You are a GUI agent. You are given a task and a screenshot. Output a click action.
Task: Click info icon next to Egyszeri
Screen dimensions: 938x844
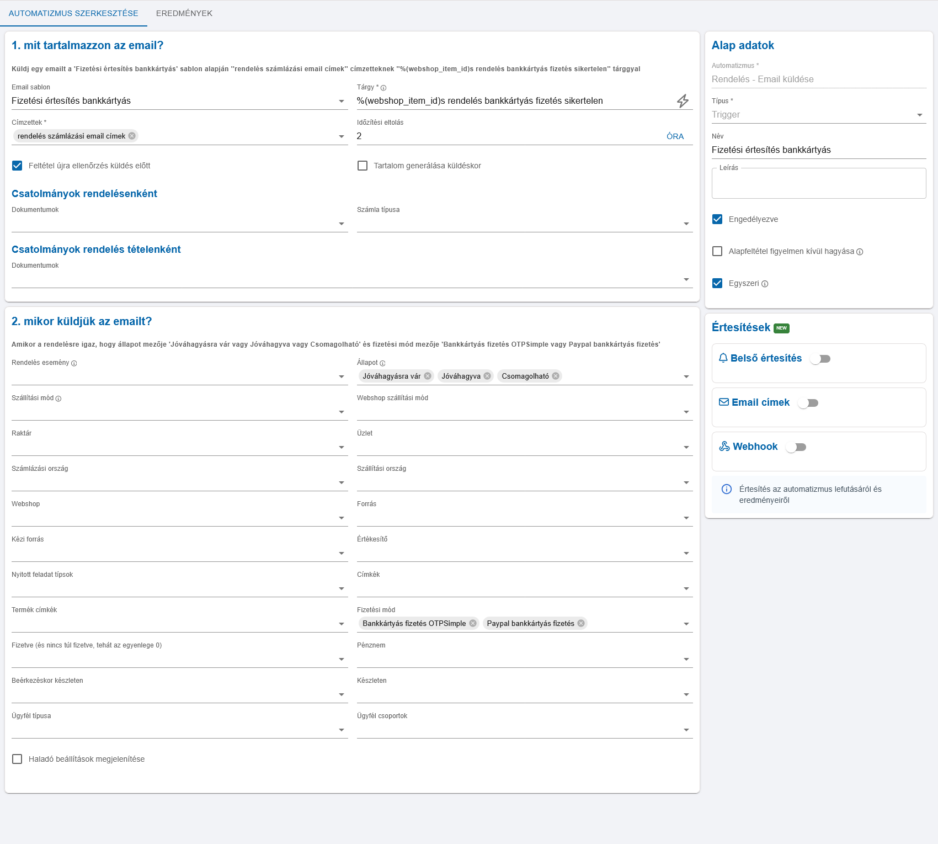click(x=765, y=284)
